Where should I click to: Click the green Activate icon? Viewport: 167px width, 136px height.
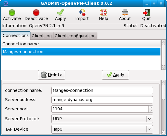click(x=12, y=13)
